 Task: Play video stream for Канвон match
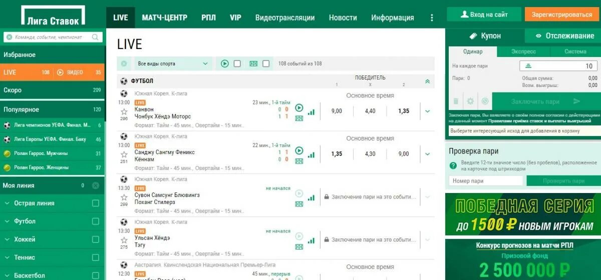299,107
